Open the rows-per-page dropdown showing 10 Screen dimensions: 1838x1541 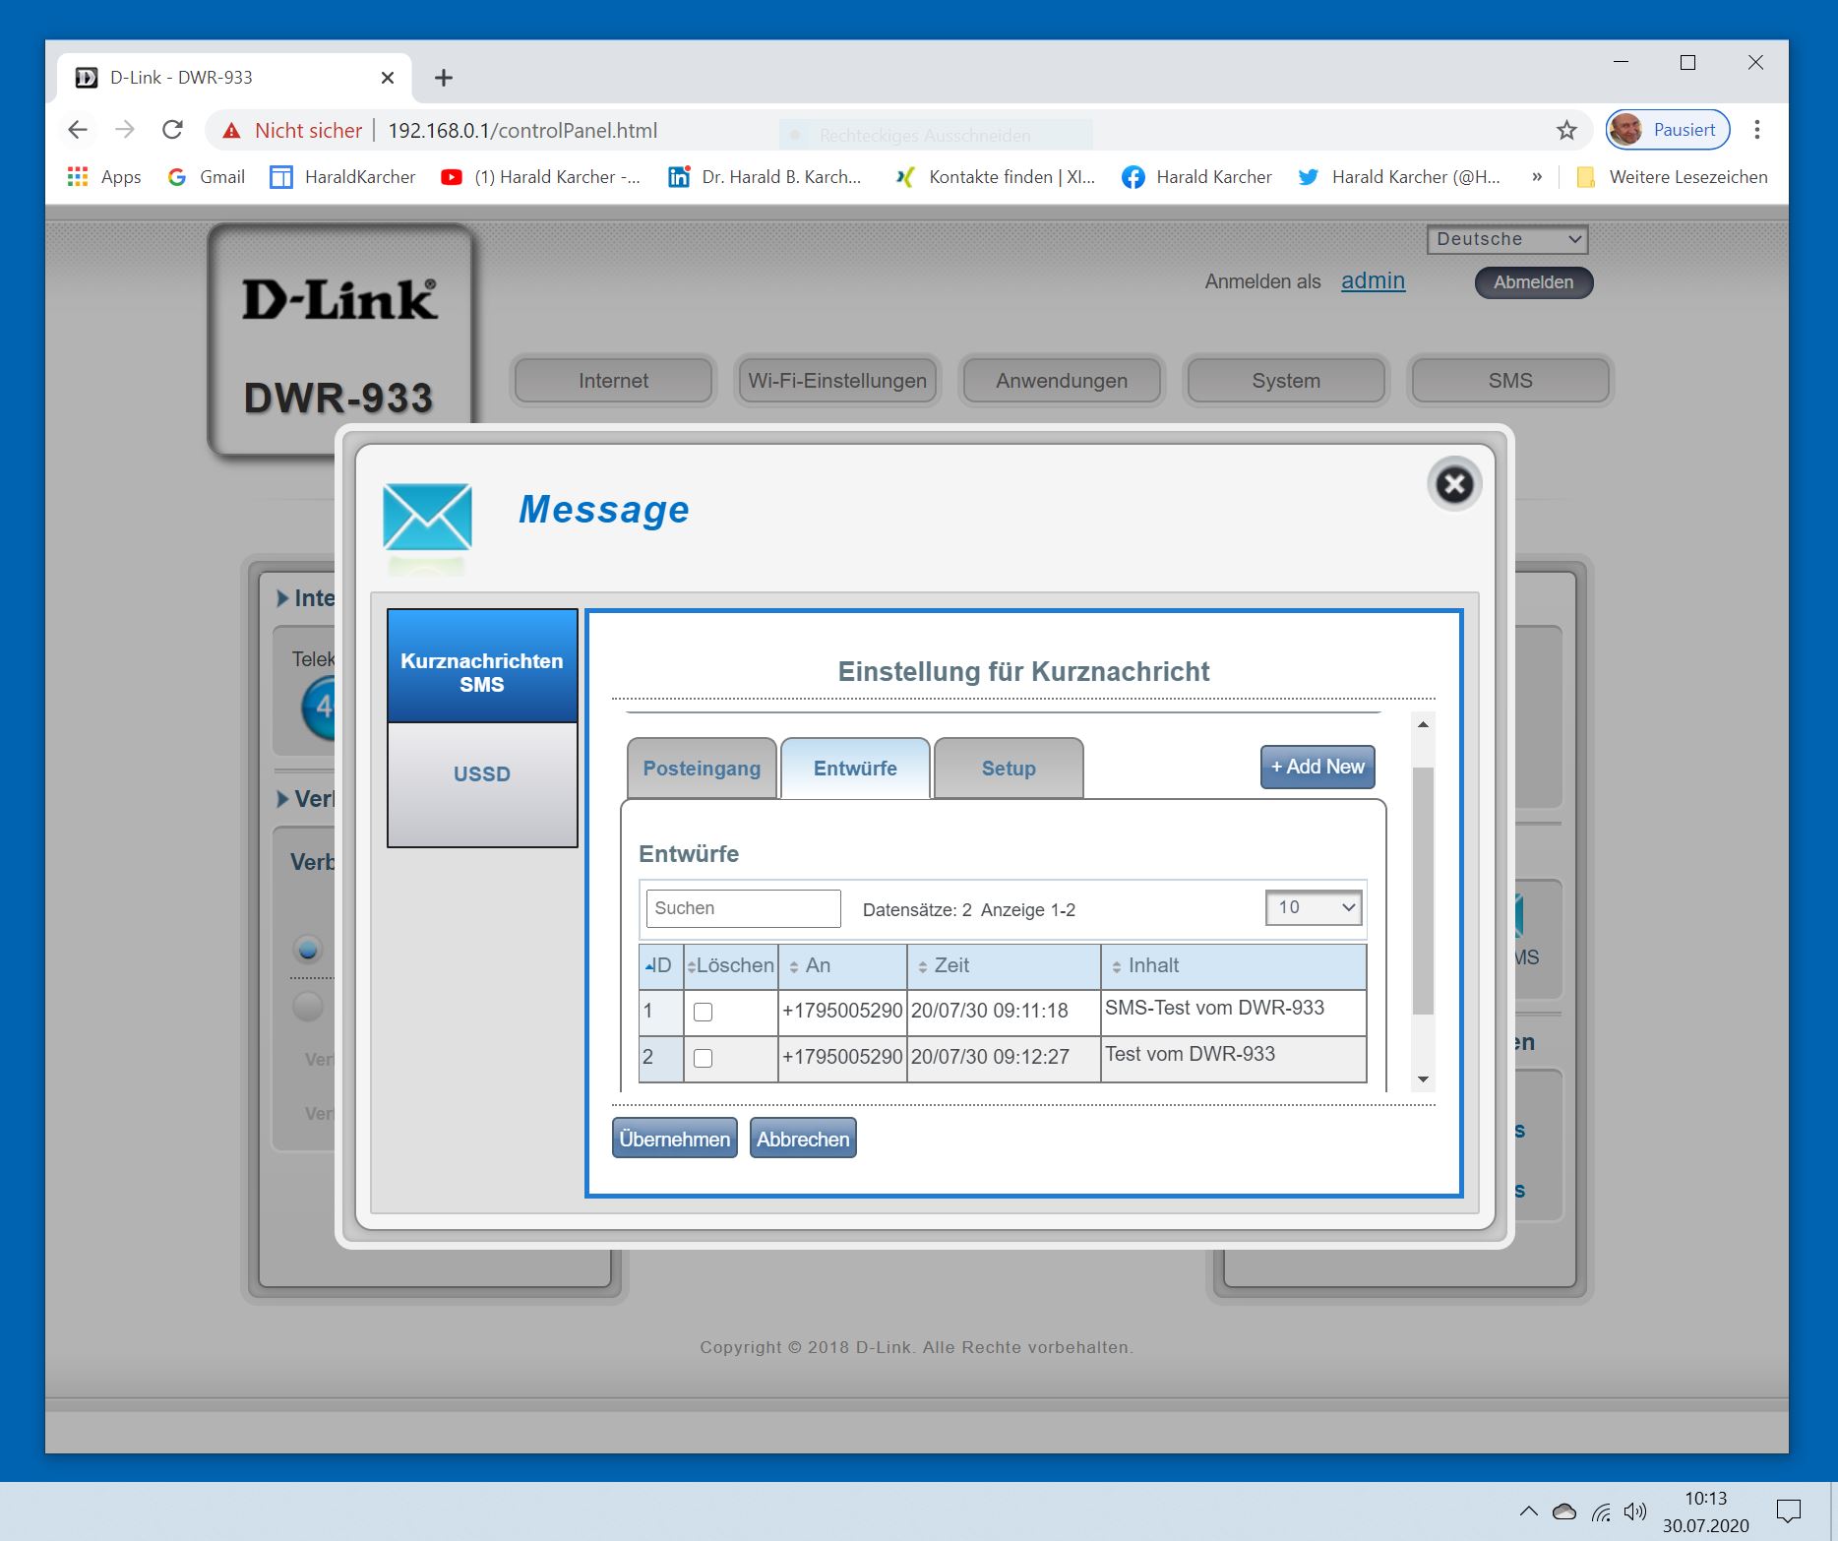pyautogui.click(x=1315, y=908)
